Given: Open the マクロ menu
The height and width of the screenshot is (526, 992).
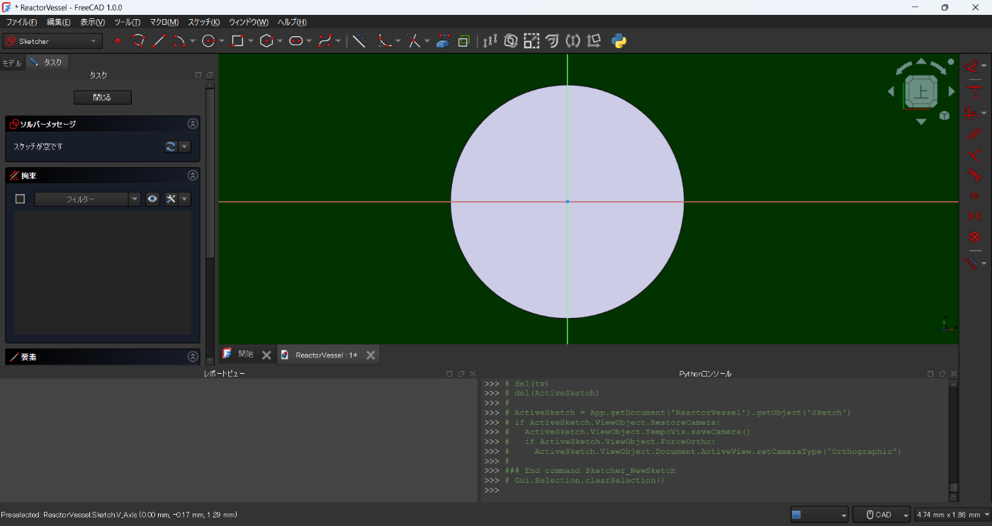Looking at the screenshot, I should [x=164, y=22].
